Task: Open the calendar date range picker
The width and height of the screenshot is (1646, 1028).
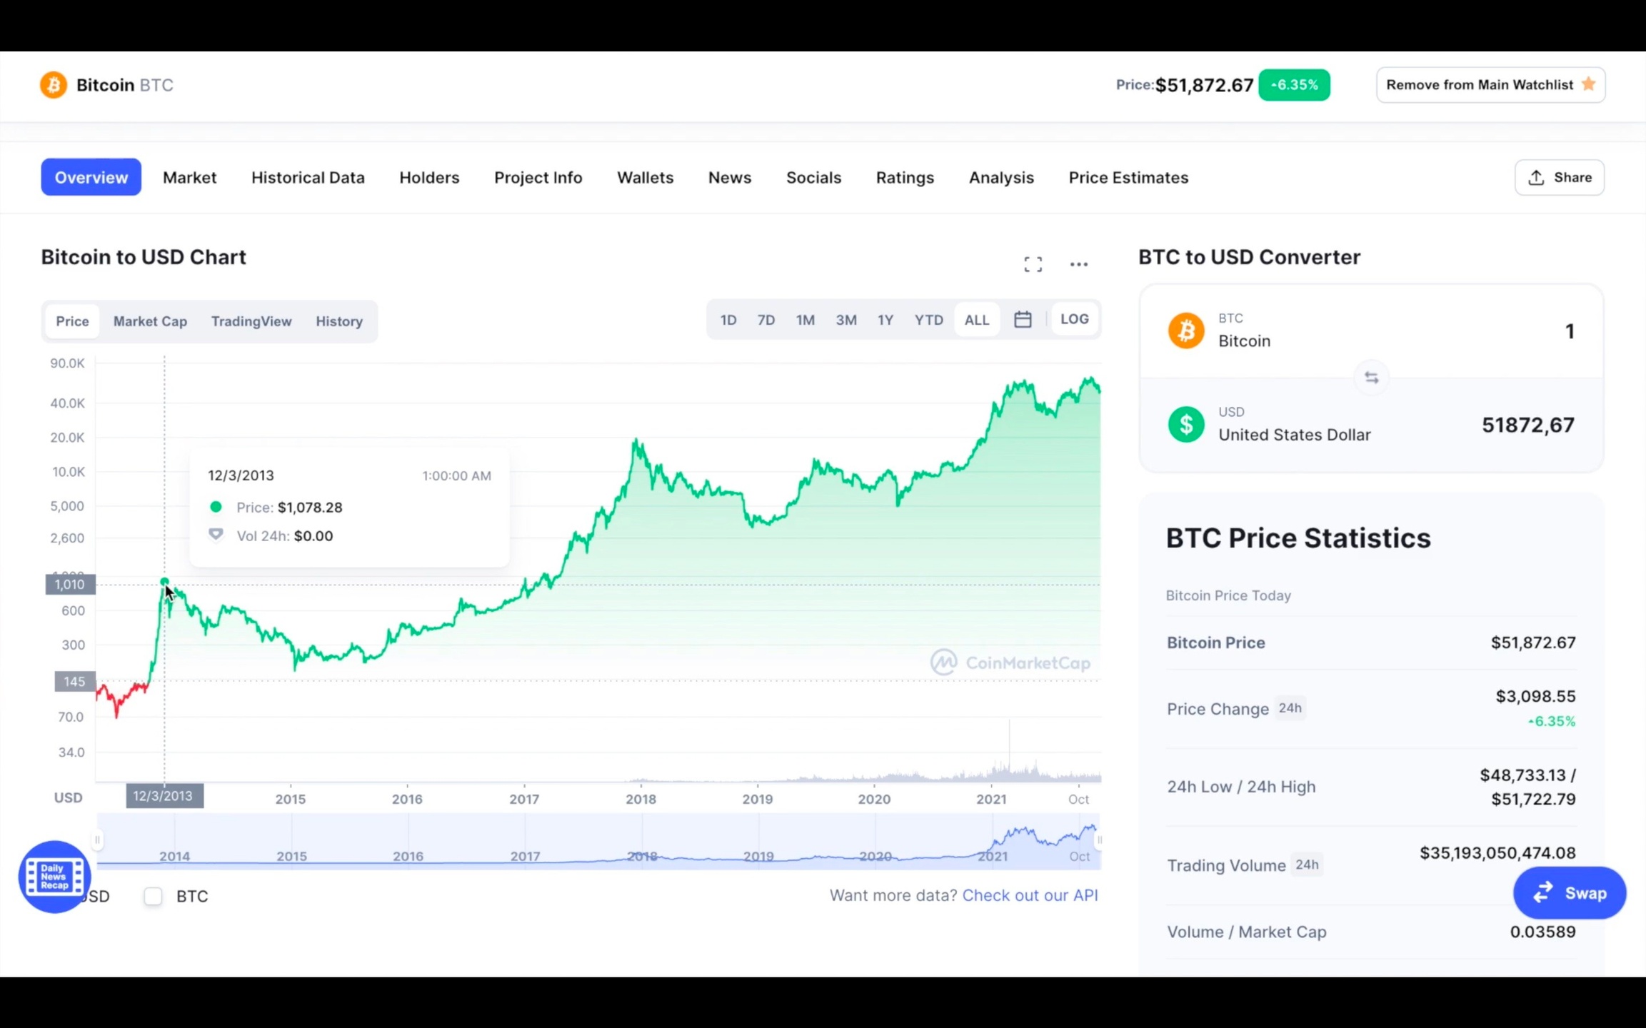Action: (1023, 320)
